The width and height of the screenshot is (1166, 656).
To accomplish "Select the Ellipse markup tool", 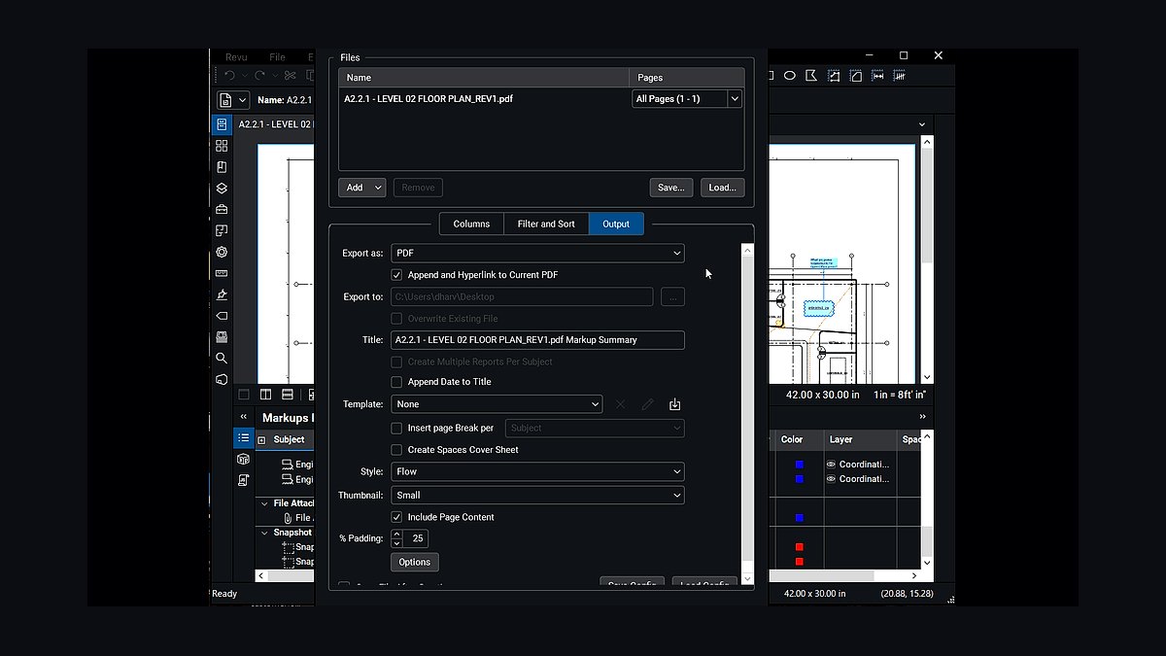I will pyautogui.click(x=790, y=75).
